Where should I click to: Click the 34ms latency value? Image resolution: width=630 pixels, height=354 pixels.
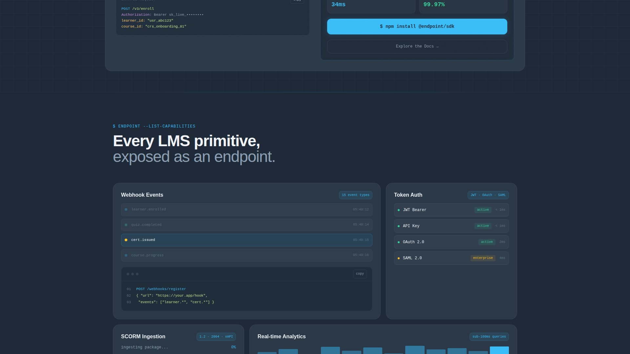point(338,5)
